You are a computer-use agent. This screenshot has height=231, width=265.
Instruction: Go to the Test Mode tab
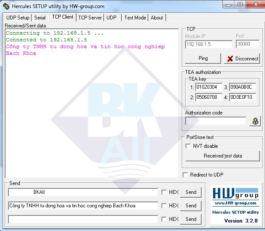point(135,18)
